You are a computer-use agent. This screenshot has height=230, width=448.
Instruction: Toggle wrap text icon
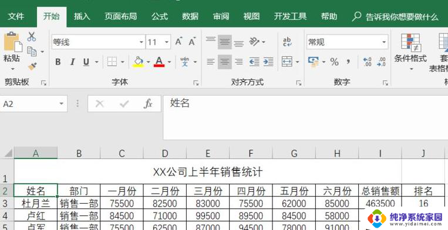coord(287,42)
